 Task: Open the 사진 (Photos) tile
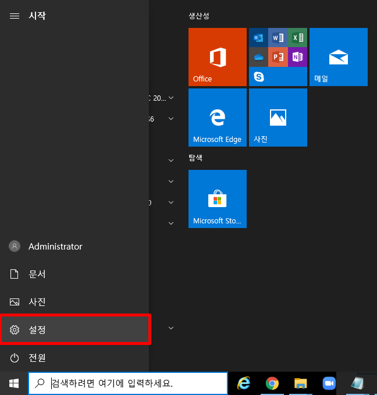pyautogui.click(x=278, y=118)
